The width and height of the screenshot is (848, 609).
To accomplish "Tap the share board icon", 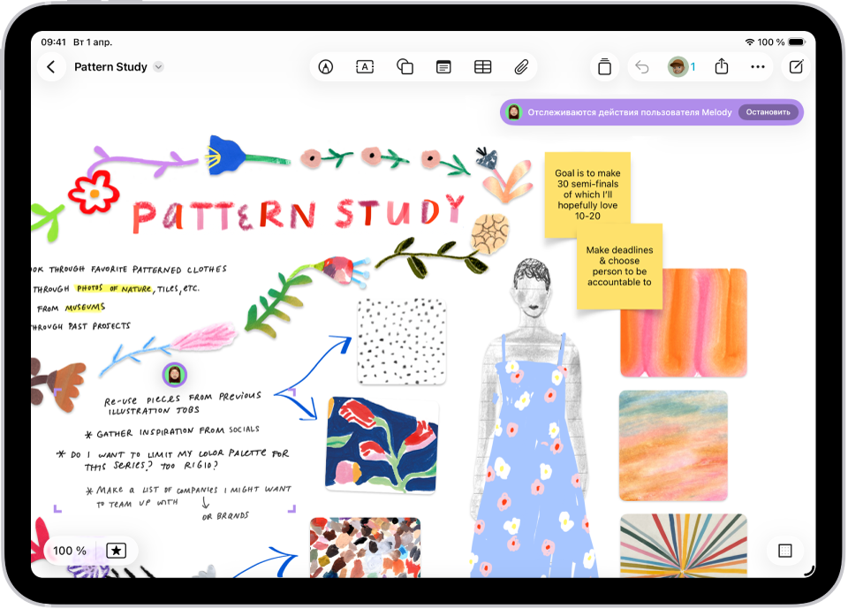I will point(722,67).
